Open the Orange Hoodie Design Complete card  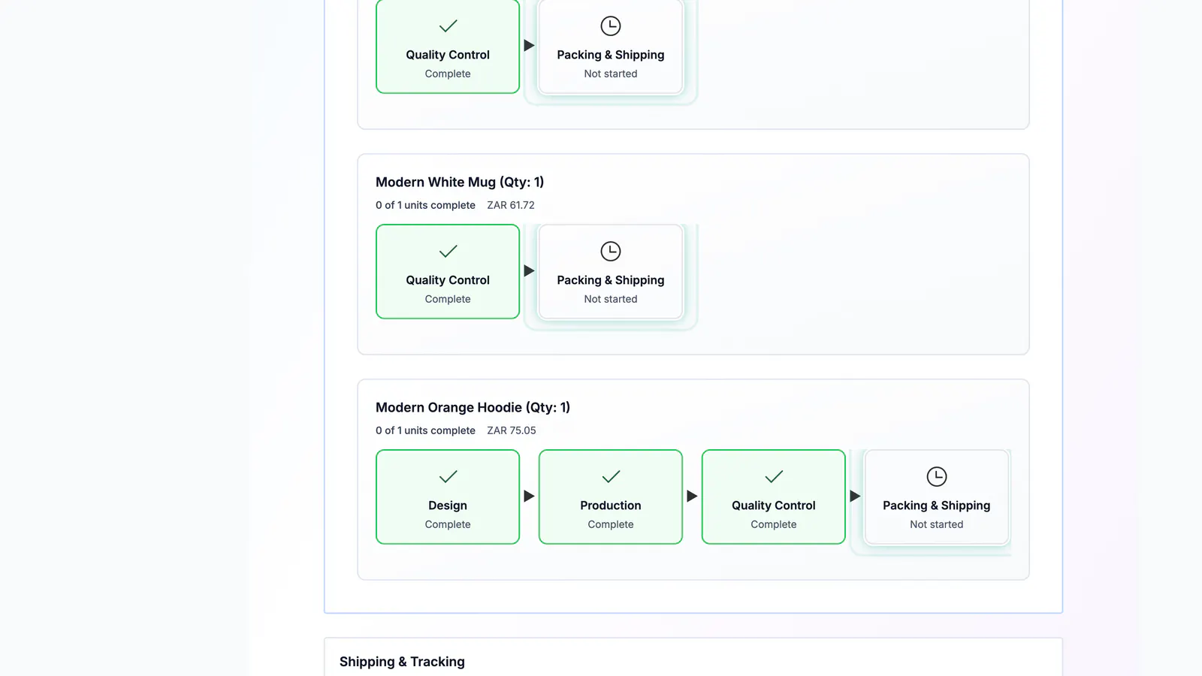point(448,497)
